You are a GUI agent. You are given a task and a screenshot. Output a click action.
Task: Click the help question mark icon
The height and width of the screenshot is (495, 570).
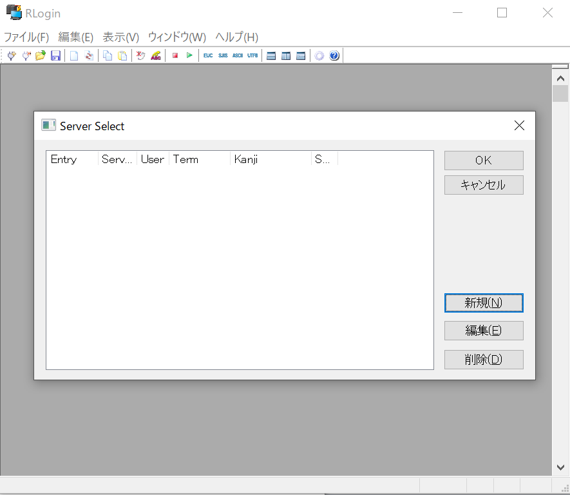point(334,55)
